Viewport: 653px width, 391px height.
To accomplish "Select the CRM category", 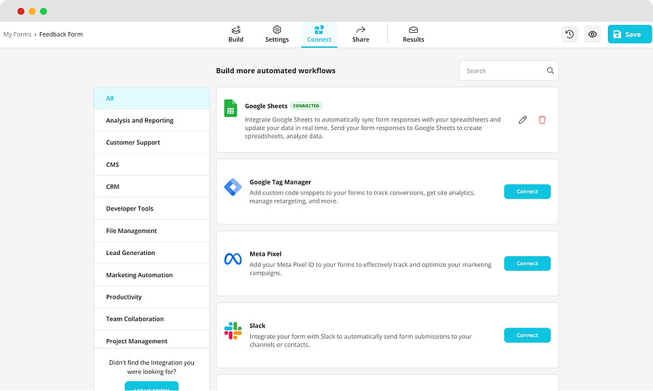I will pyautogui.click(x=151, y=187).
